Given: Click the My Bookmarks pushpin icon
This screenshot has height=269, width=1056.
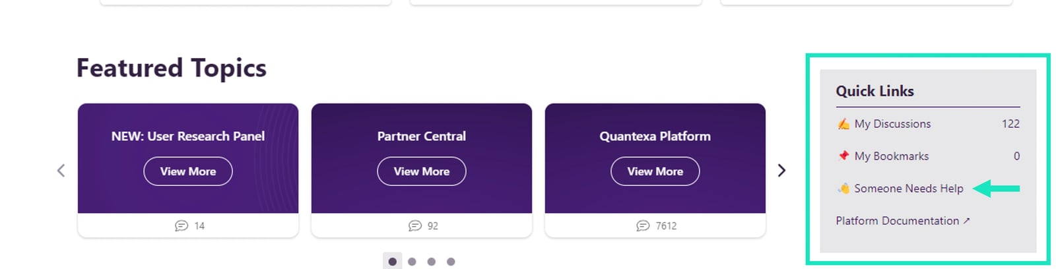Looking at the screenshot, I should [x=843, y=156].
